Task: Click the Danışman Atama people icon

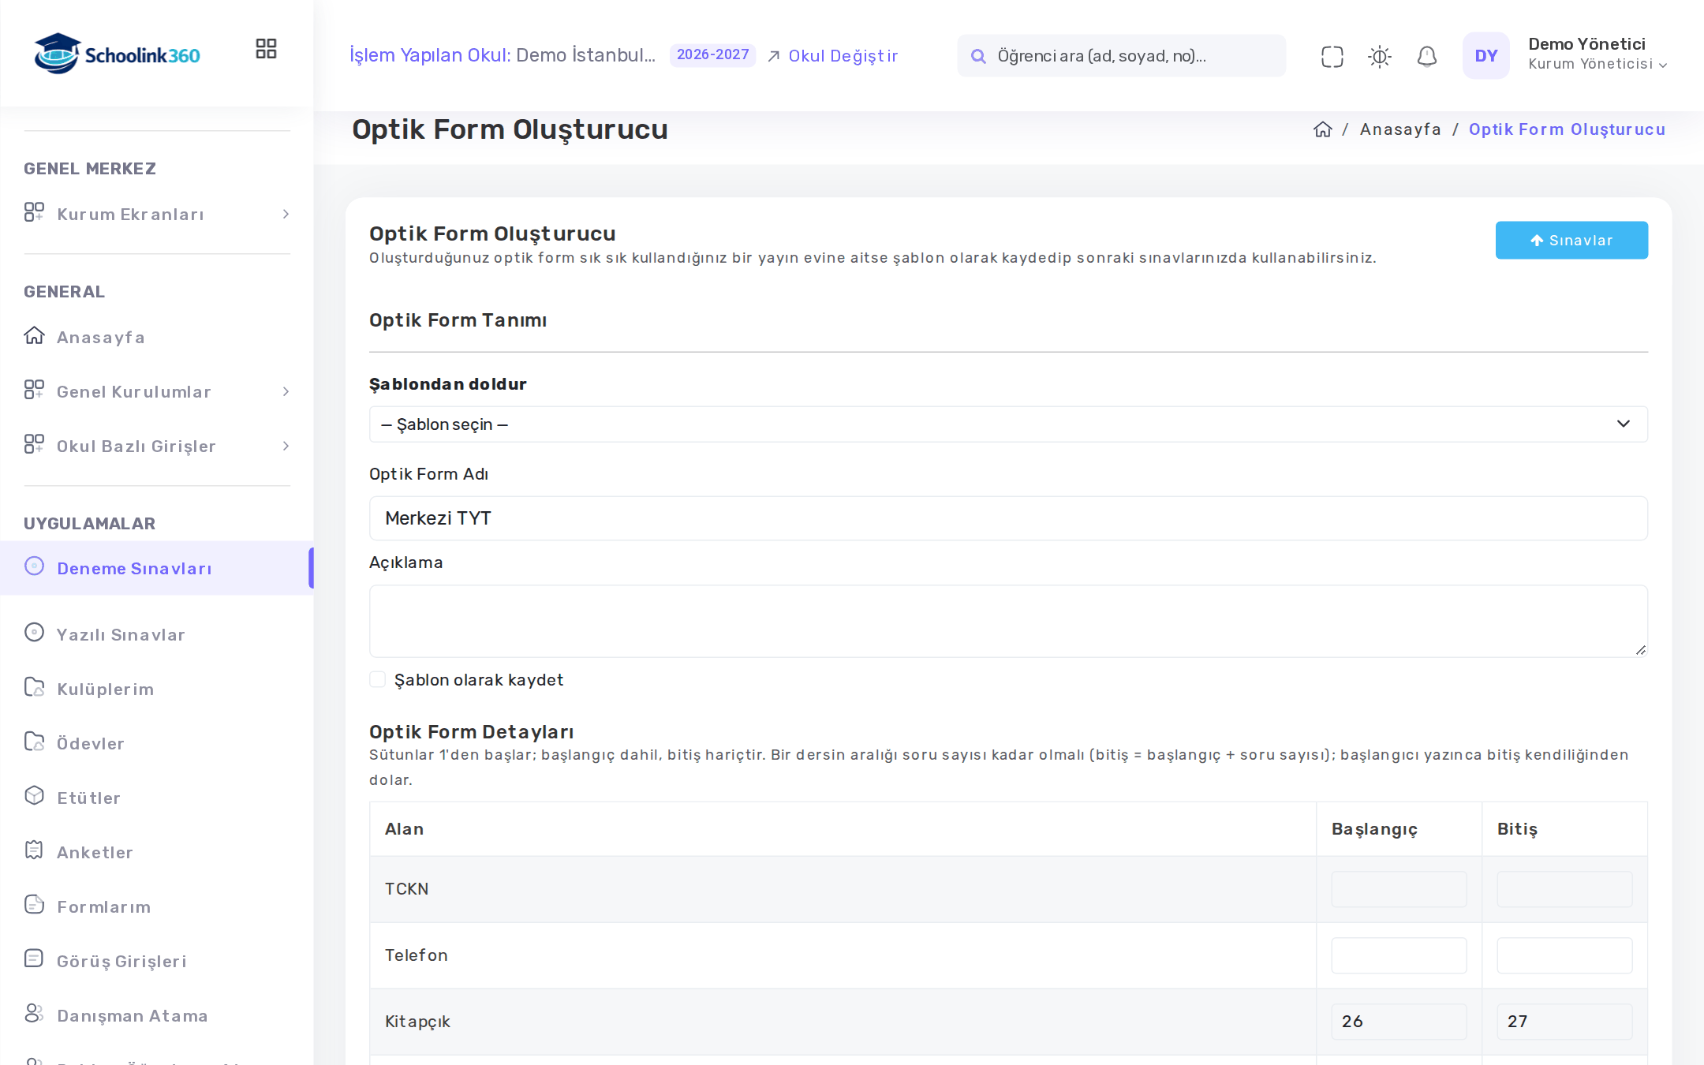Action: point(34,1014)
